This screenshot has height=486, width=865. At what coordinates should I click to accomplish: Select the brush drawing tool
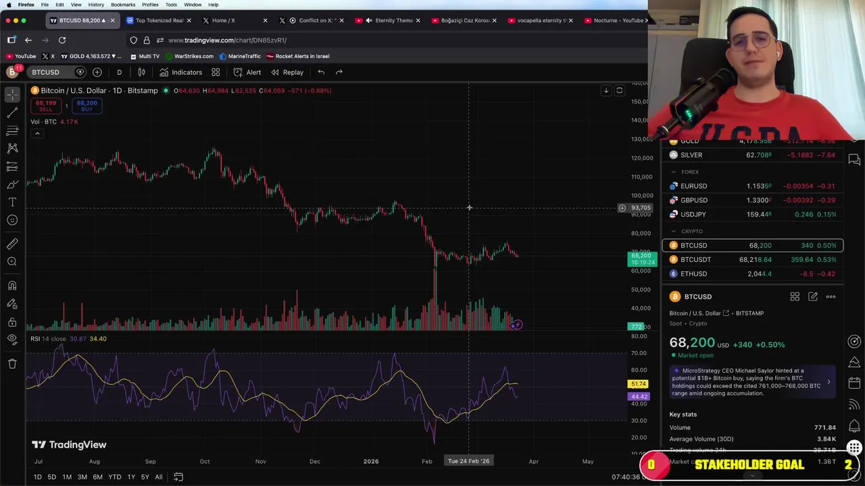click(12, 184)
